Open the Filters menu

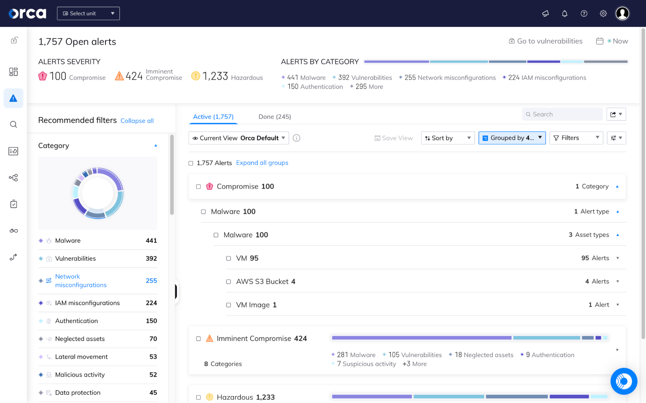tap(576, 138)
